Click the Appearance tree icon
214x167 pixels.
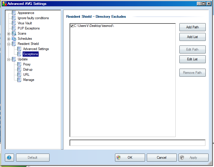pos(14,13)
